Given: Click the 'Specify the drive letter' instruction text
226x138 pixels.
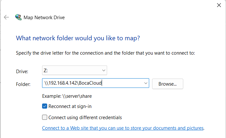Looking at the screenshot, I should tap(105, 53).
